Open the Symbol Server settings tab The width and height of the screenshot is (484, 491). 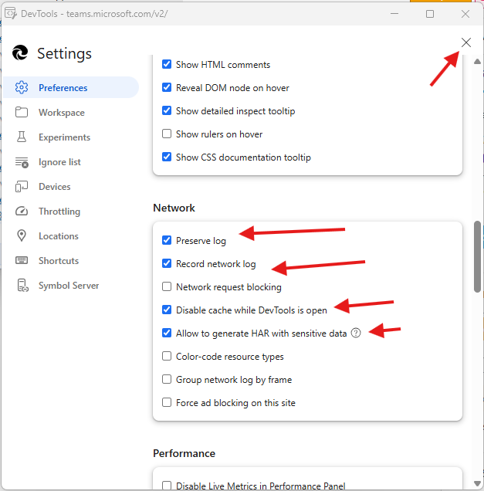(x=69, y=286)
